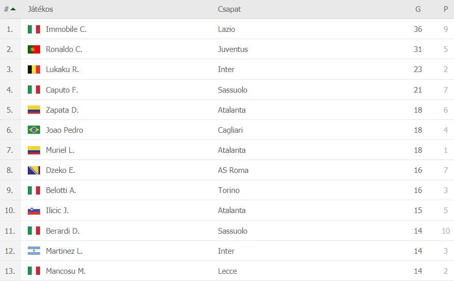Screen dimensions: 454x281
Task: Click Argentina flag beside Martinez L.
Action: pos(34,251)
